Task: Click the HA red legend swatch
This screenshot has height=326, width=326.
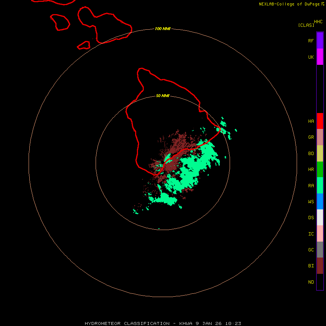Action: pyautogui.click(x=320, y=121)
